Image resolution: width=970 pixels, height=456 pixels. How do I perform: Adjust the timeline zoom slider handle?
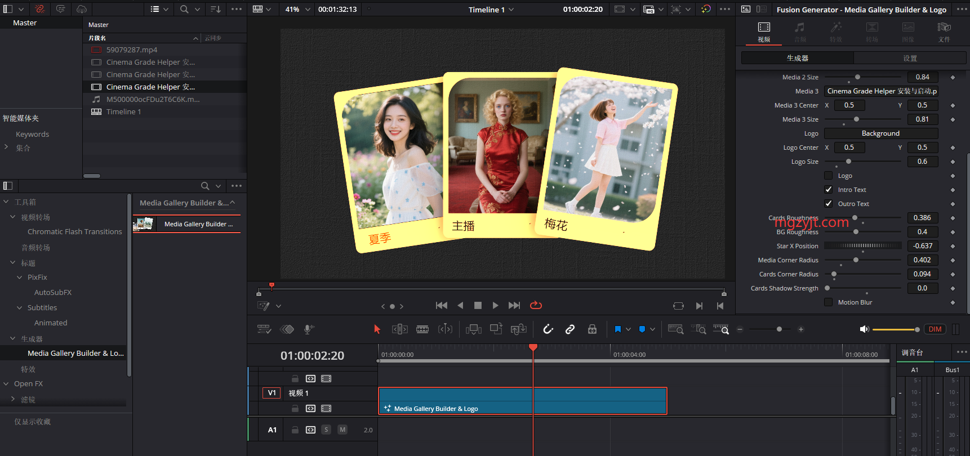point(779,329)
